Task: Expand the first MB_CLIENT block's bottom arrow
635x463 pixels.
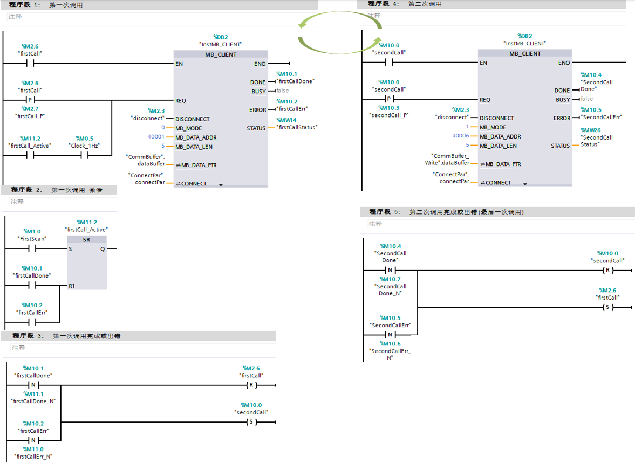Action: (x=221, y=184)
